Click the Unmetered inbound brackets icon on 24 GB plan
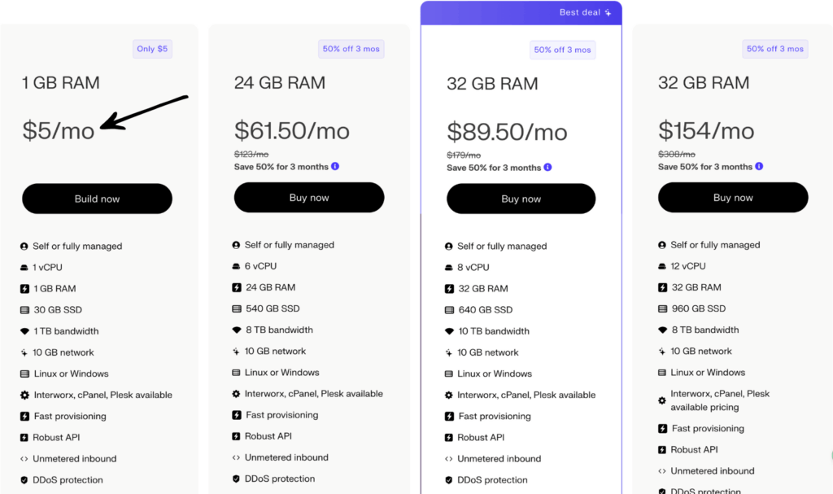Image resolution: width=833 pixels, height=494 pixels. [238, 457]
